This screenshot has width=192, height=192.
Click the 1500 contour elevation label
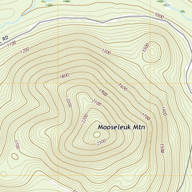[162, 148]
